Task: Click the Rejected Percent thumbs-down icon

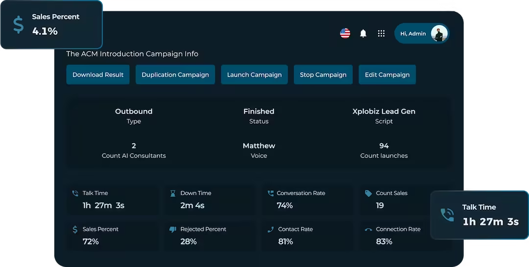Action: point(172,229)
